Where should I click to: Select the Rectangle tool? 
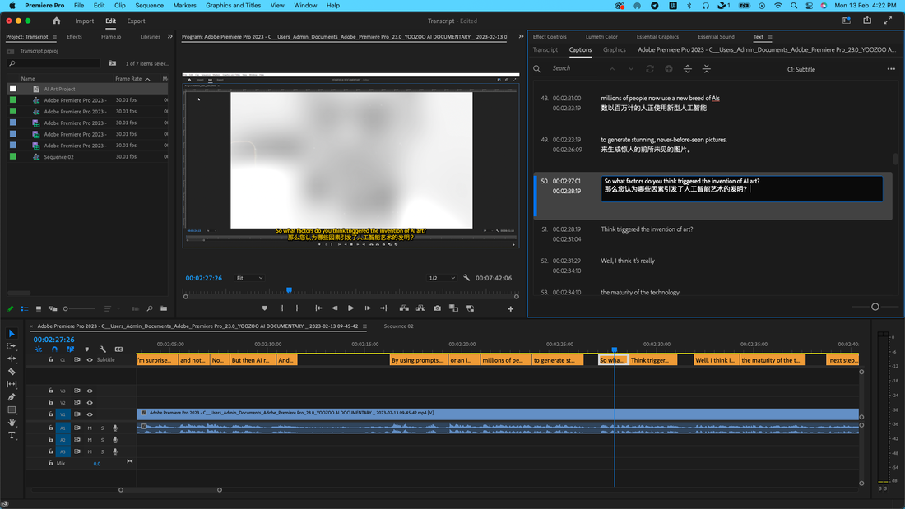click(12, 410)
